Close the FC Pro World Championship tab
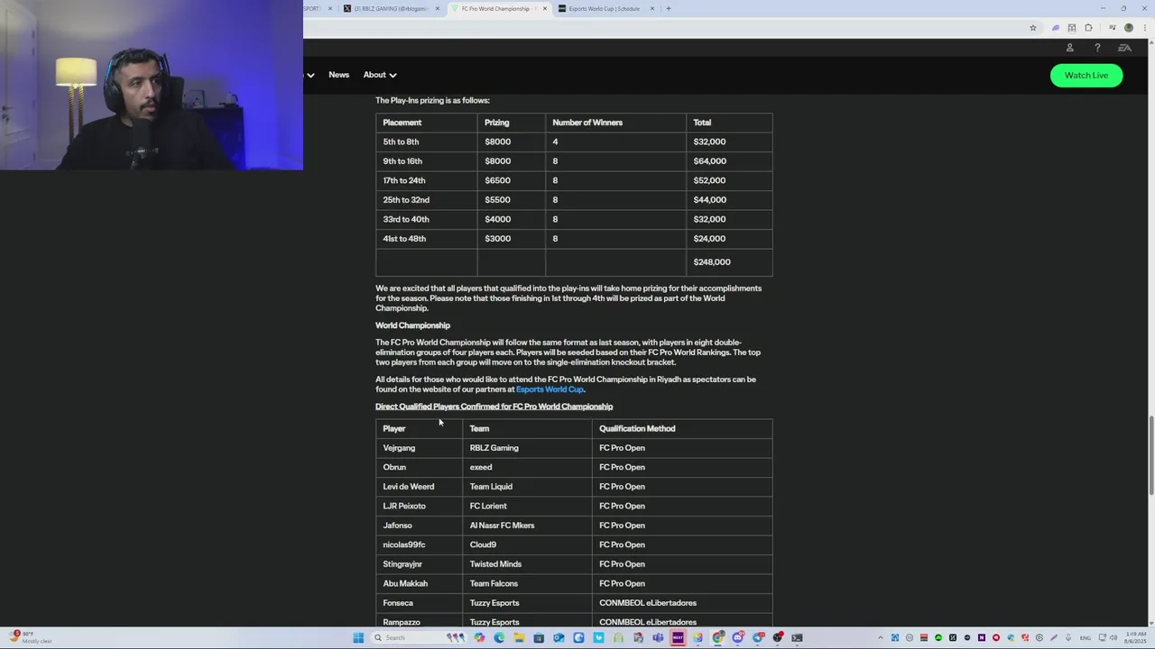The height and width of the screenshot is (649, 1155). (x=544, y=8)
